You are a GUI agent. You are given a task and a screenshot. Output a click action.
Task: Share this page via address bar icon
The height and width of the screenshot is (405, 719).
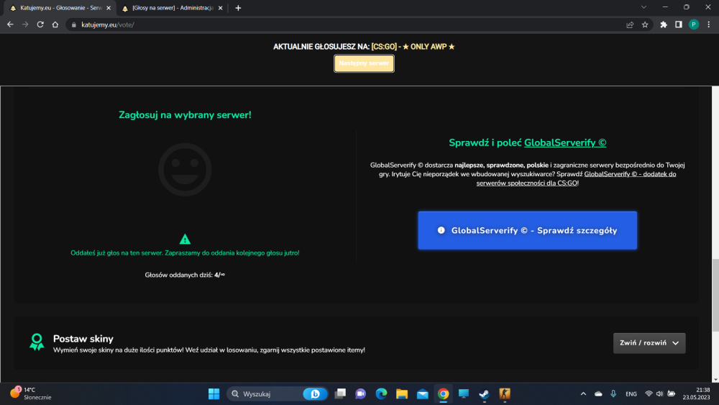630,24
